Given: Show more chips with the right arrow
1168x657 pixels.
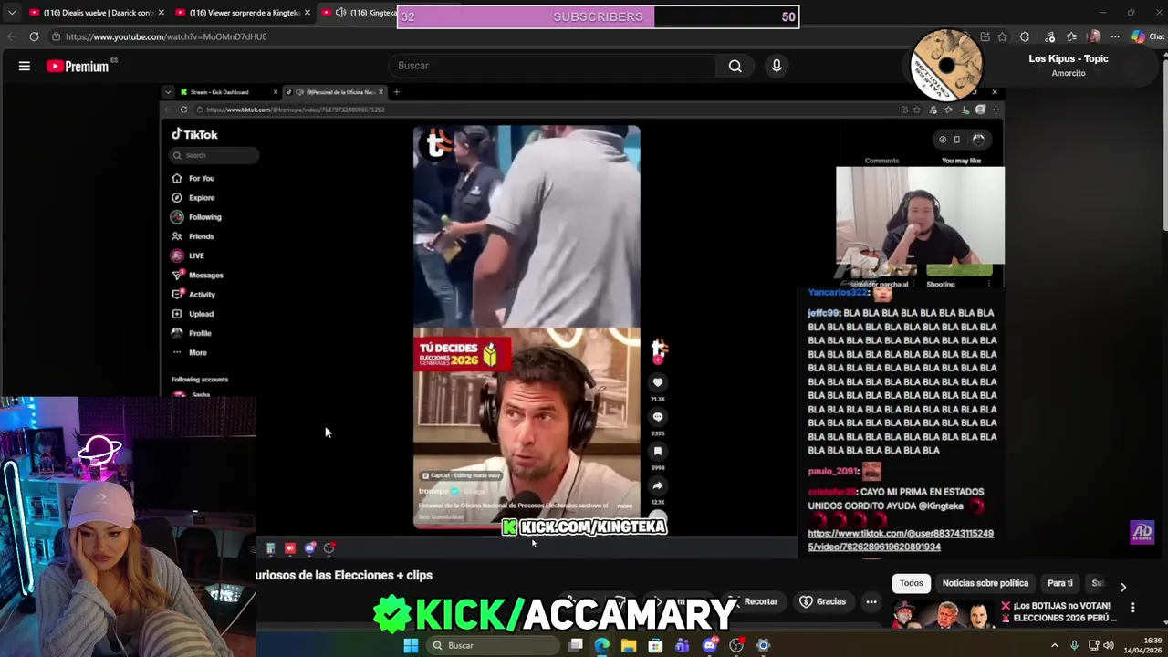Looking at the screenshot, I should pos(1123,587).
